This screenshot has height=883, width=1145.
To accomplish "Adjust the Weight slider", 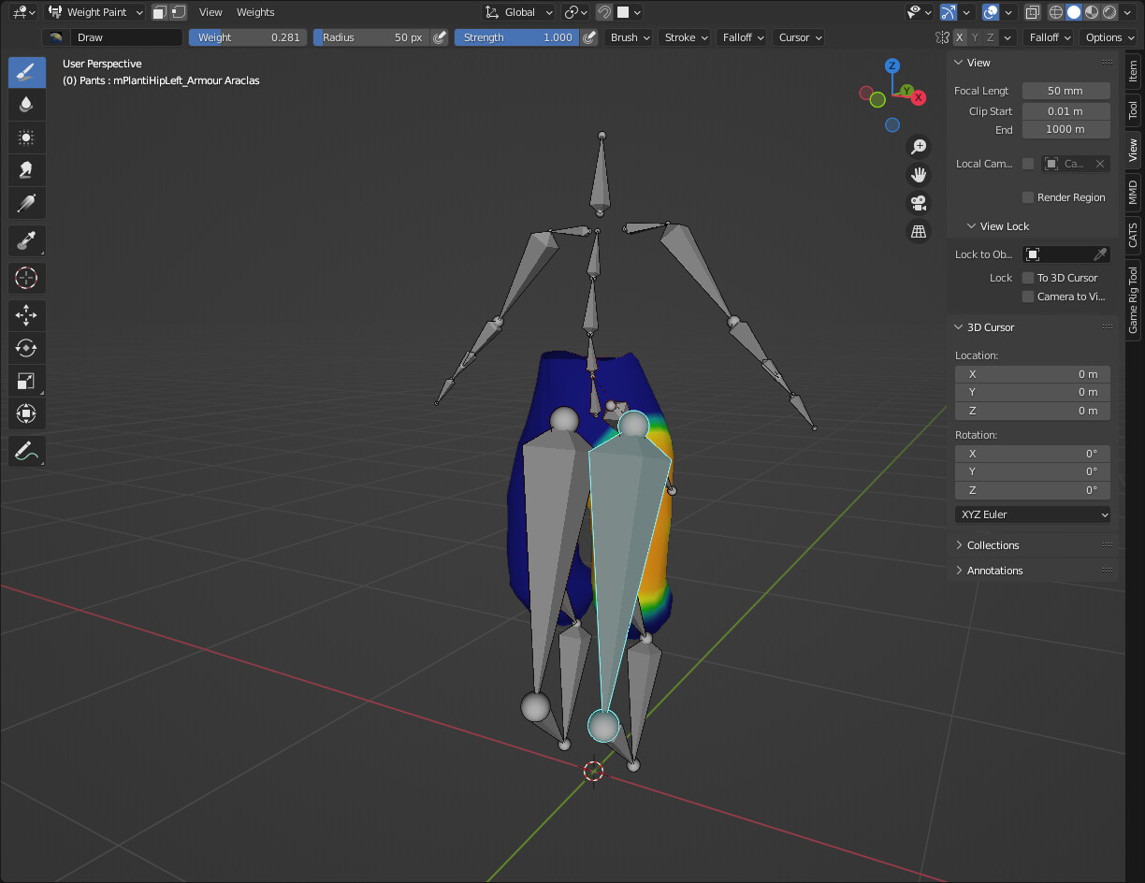I will tap(248, 37).
